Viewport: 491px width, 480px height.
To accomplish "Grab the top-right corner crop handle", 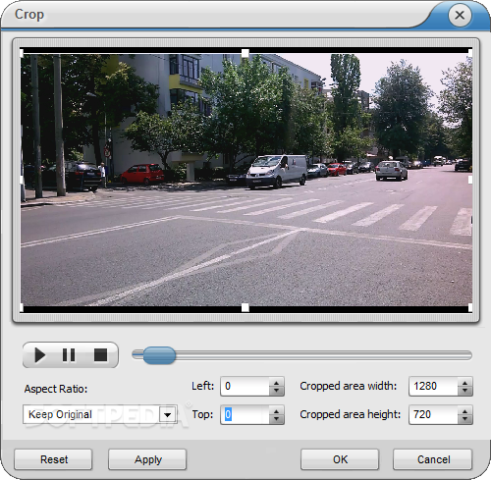I will click(x=470, y=53).
